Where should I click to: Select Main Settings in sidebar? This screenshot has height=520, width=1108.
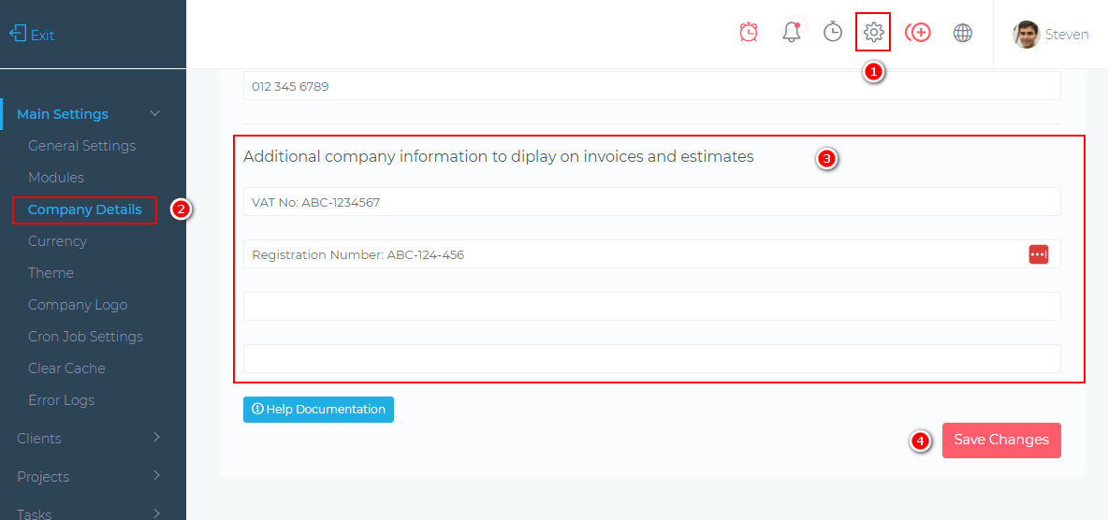(x=62, y=114)
